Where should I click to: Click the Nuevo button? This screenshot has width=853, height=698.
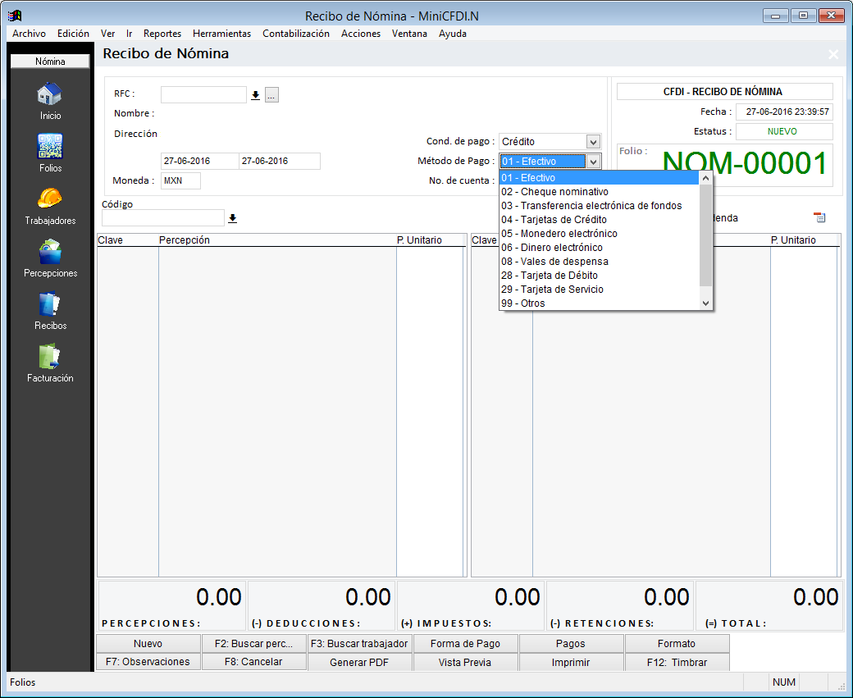pos(148,644)
